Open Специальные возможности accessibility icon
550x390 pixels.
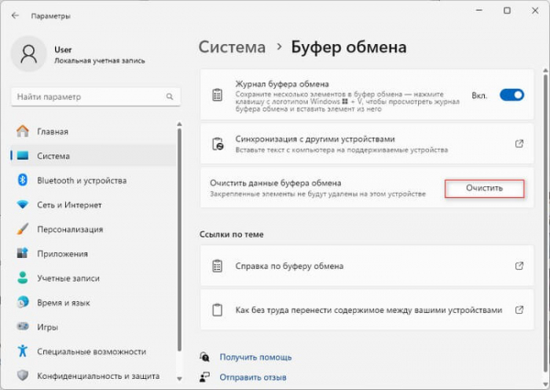click(23, 351)
